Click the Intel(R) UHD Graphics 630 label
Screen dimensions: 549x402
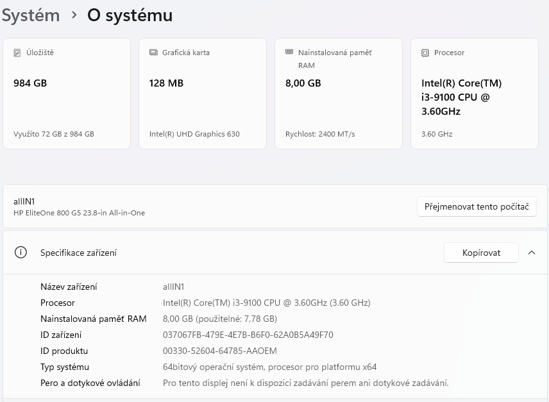click(x=194, y=134)
